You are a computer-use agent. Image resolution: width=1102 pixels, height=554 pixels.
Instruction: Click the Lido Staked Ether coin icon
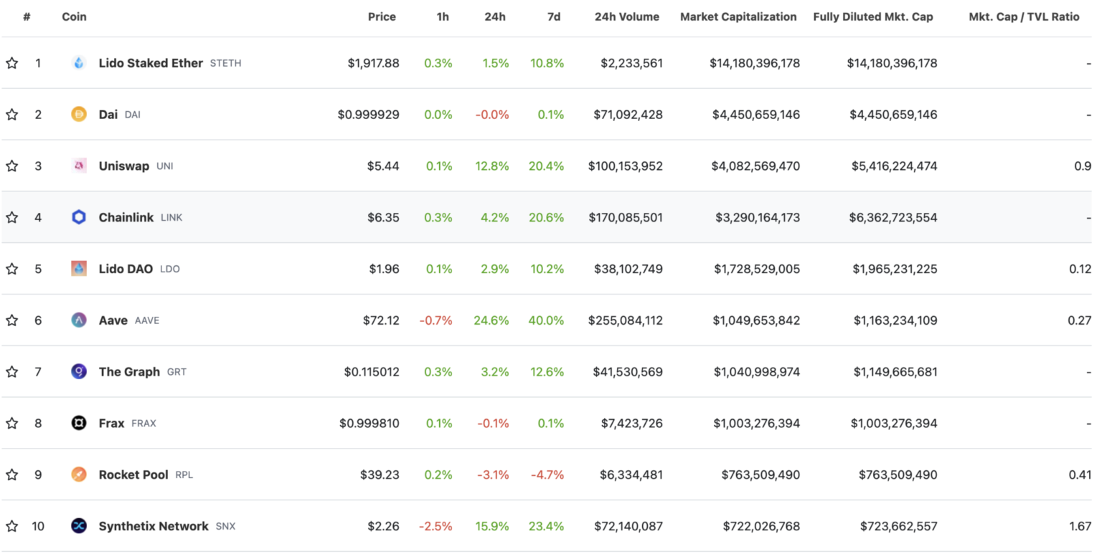tap(79, 63)
